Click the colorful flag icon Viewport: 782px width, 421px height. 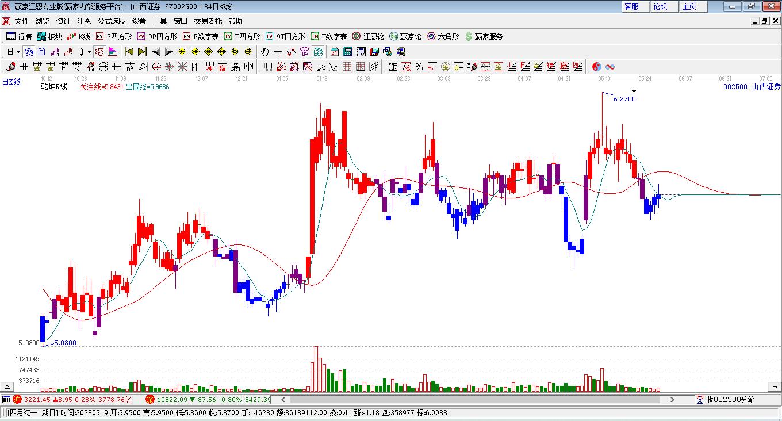click(x=113, y=52)
